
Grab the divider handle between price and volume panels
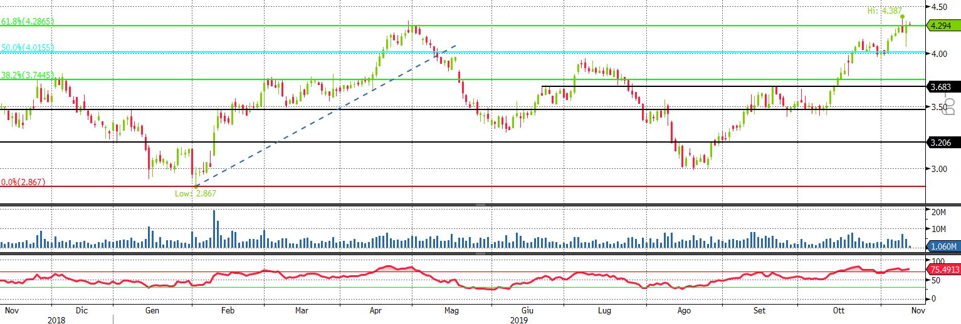(480, 205)
